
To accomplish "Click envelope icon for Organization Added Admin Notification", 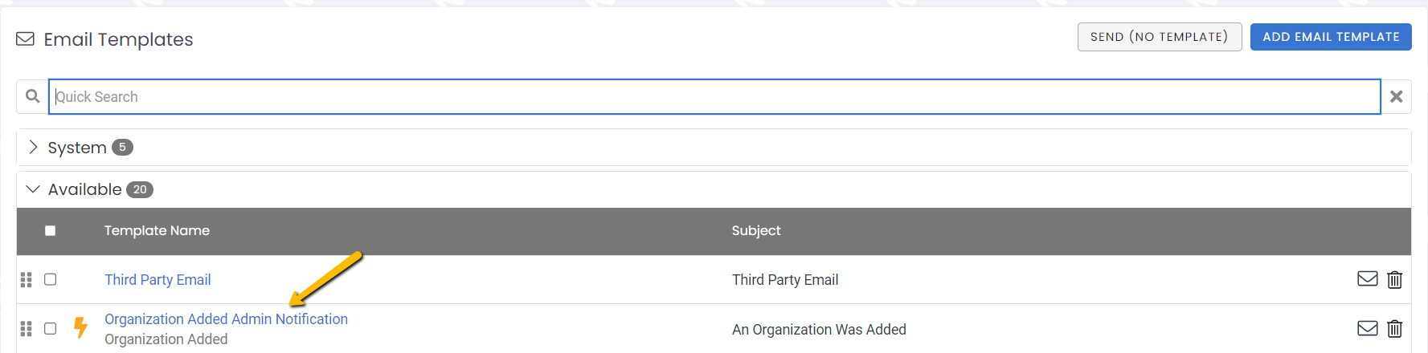I will tap(1368, 328).
